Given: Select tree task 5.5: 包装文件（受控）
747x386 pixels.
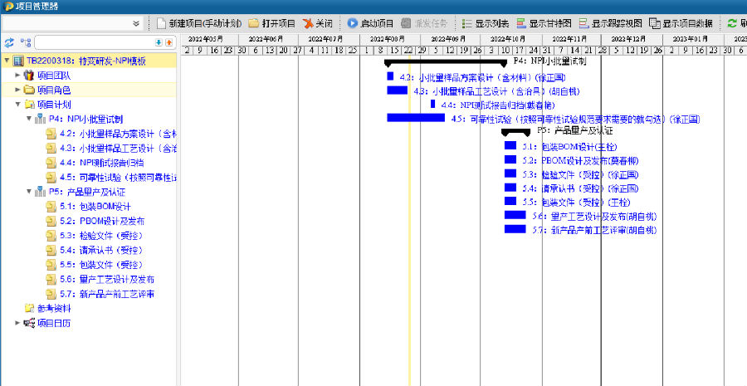Looking at the screenshot, I should [x=101, y=265].
